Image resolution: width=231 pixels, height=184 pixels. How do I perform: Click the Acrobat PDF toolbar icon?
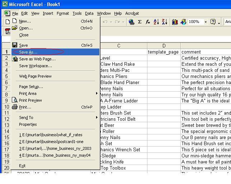[x=8, y=31]
